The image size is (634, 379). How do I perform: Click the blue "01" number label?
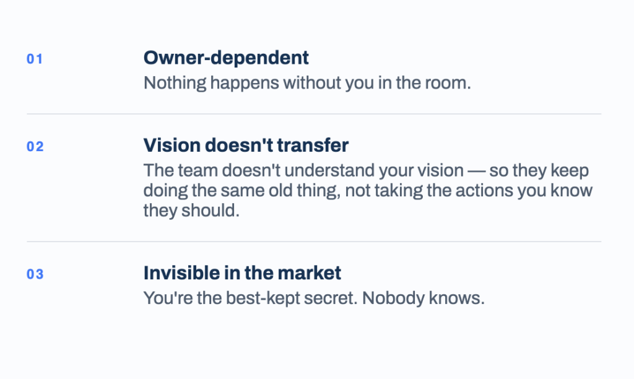[x=35, y=59]
